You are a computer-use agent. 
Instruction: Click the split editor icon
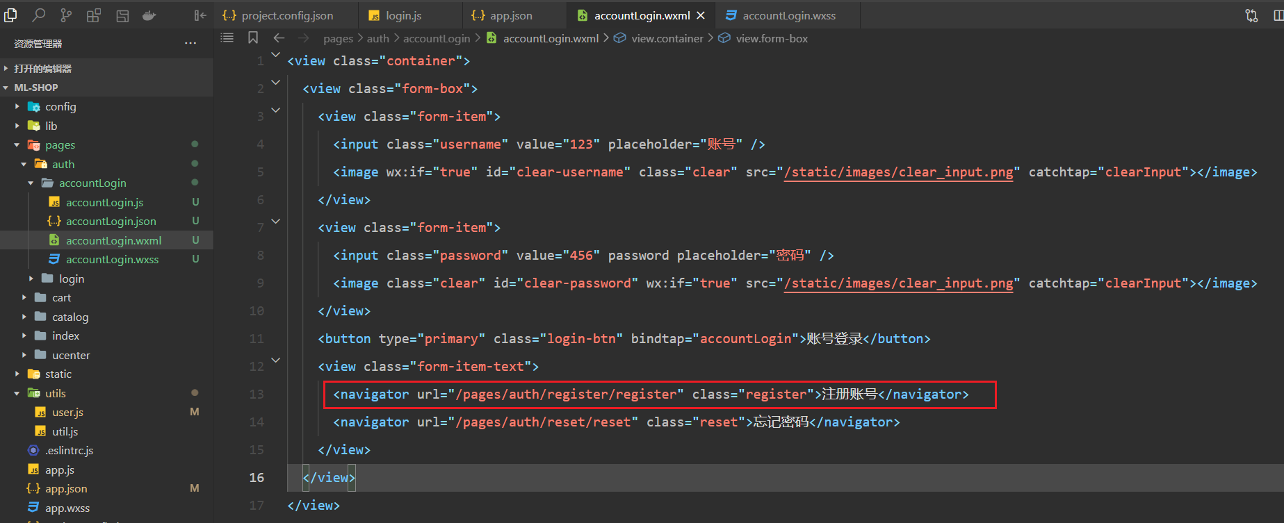point(1278,15)
